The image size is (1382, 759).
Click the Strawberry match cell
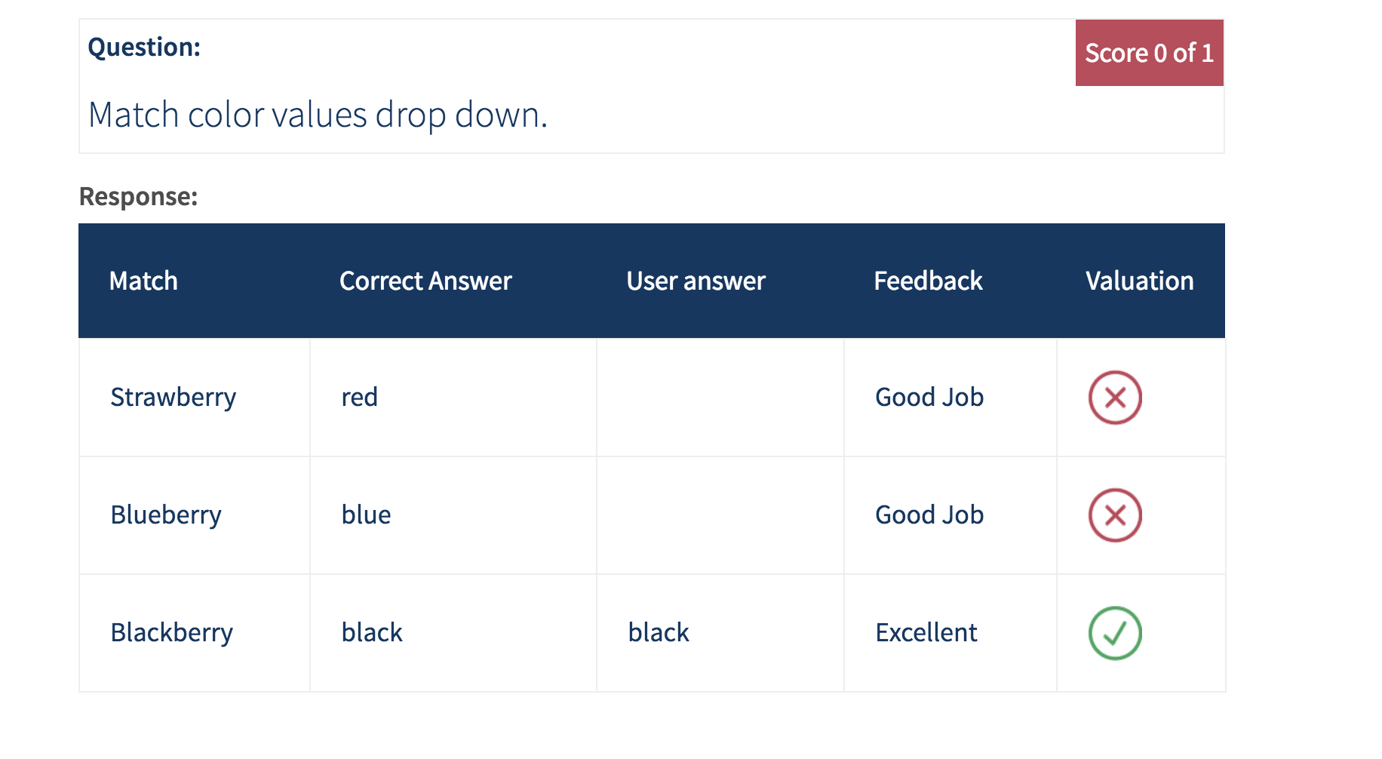[195, 398]
